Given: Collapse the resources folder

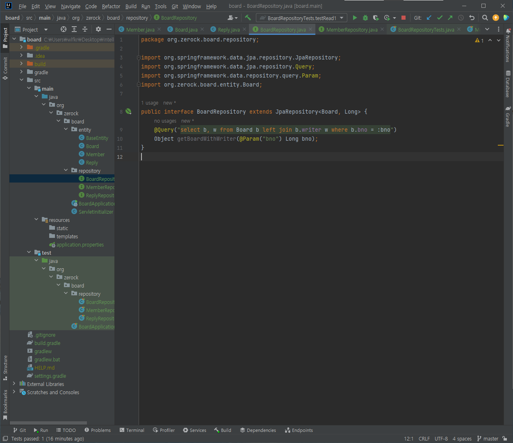Looking at the screenshot, I should (36, 220).
